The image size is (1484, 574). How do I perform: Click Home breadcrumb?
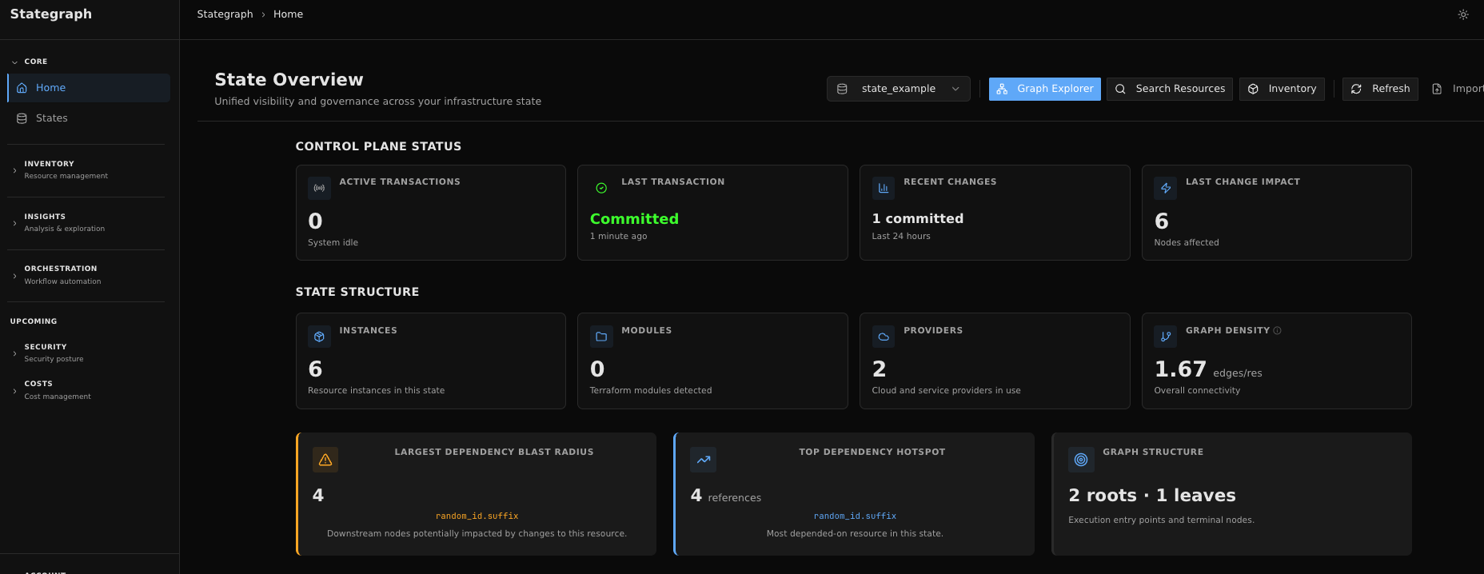(288, 14)
